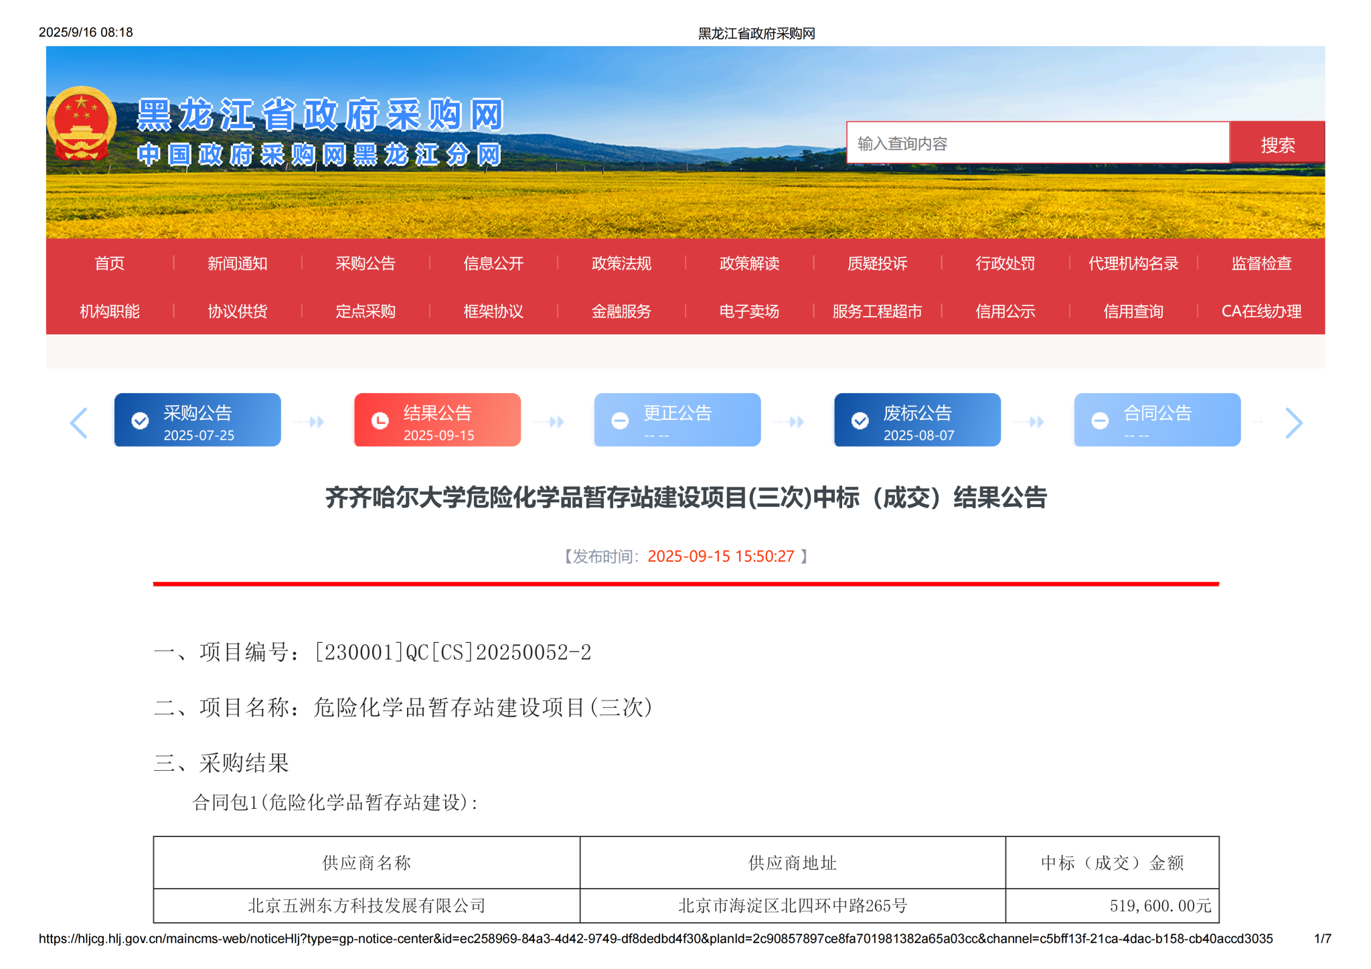Open 政策法规 navigation item

pyautogui.click(x=621, y=263)
